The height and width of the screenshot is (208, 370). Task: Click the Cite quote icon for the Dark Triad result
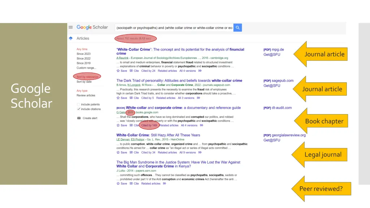pos(131,98)
